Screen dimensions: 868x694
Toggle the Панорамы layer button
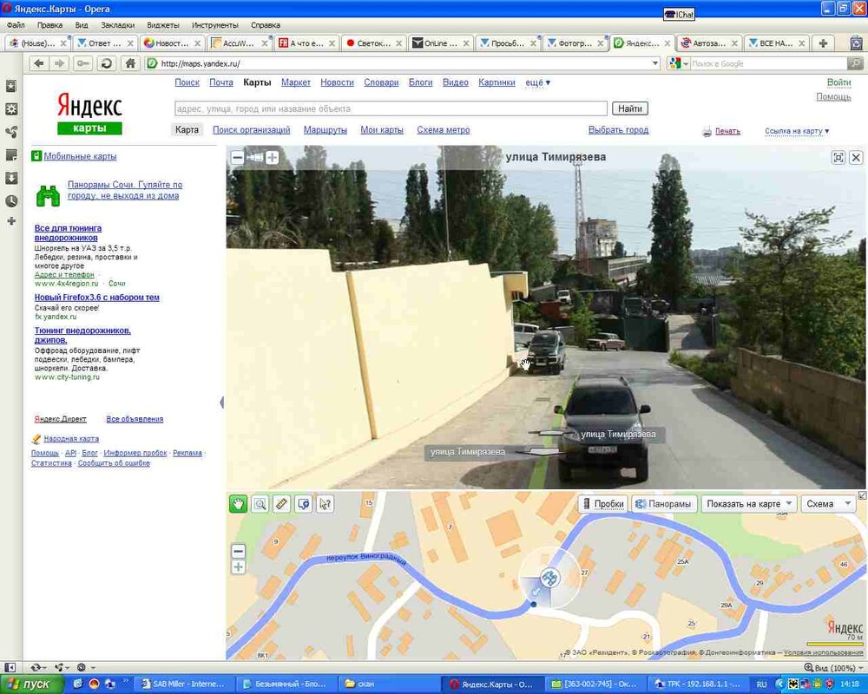tap(664, 504)
